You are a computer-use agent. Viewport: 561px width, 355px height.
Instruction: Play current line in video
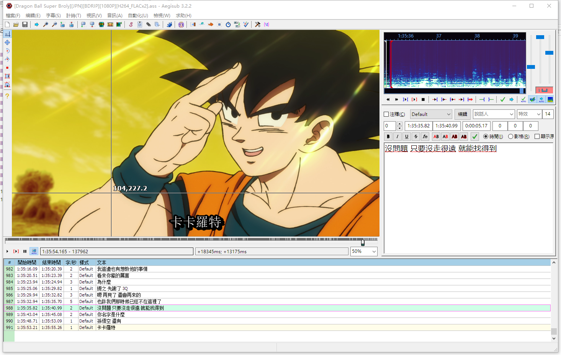tap(16, 251)
